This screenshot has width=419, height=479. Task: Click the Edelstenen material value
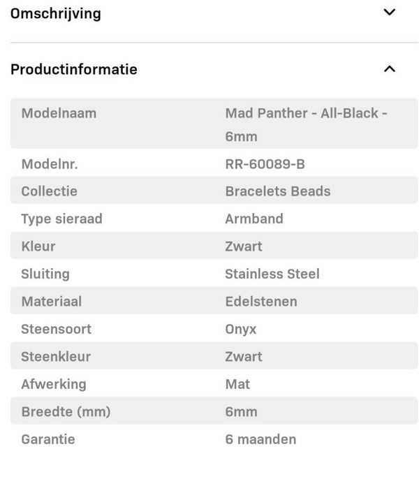click(x=260, y=302)
